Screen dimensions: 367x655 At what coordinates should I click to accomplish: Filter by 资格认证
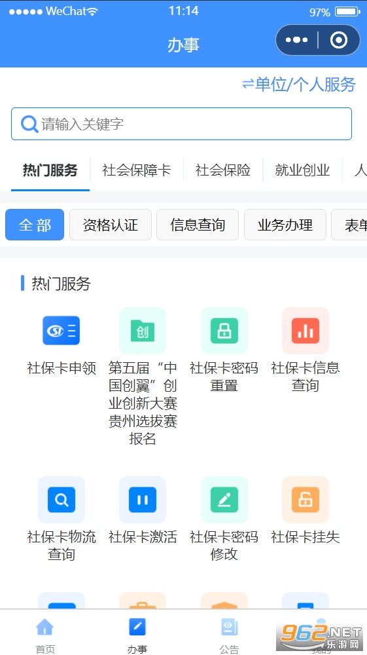point(111,225)
